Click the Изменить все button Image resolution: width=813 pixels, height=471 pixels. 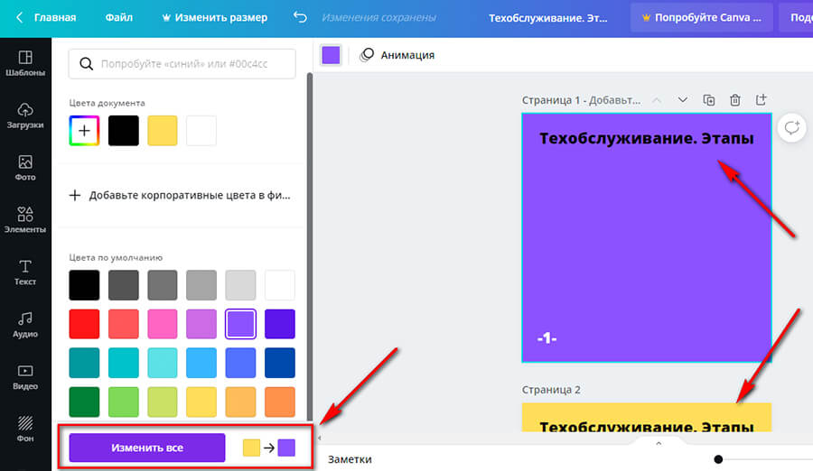click(x=147, y=448)
